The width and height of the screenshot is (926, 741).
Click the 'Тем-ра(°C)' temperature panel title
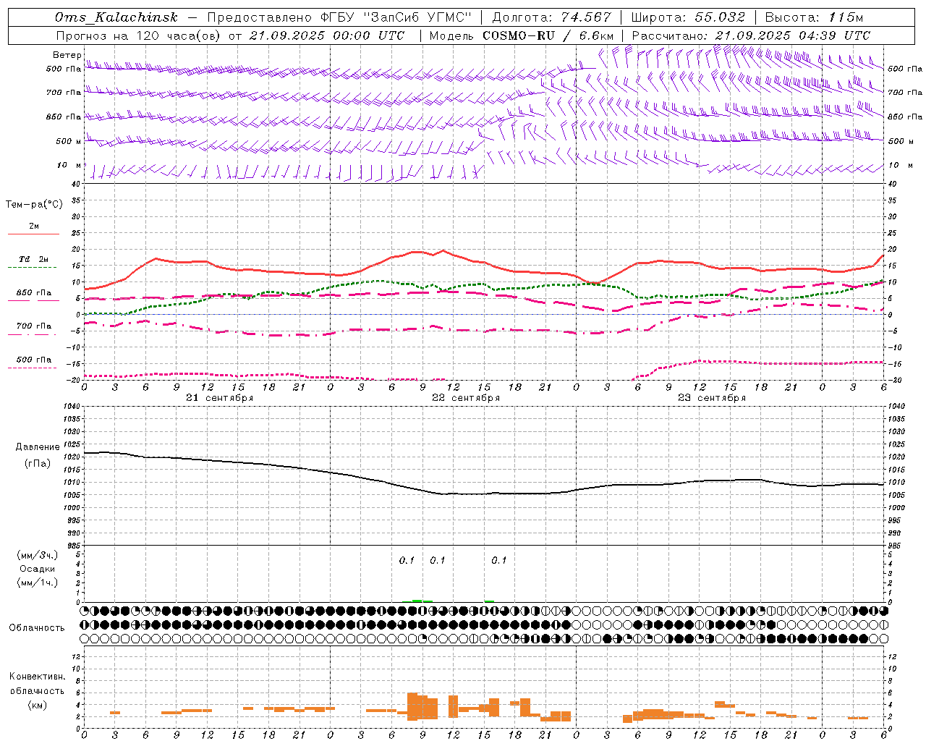(x=34, y=204)
